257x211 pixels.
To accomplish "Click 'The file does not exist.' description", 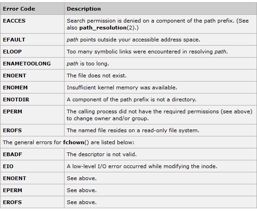I will point(97,76).
